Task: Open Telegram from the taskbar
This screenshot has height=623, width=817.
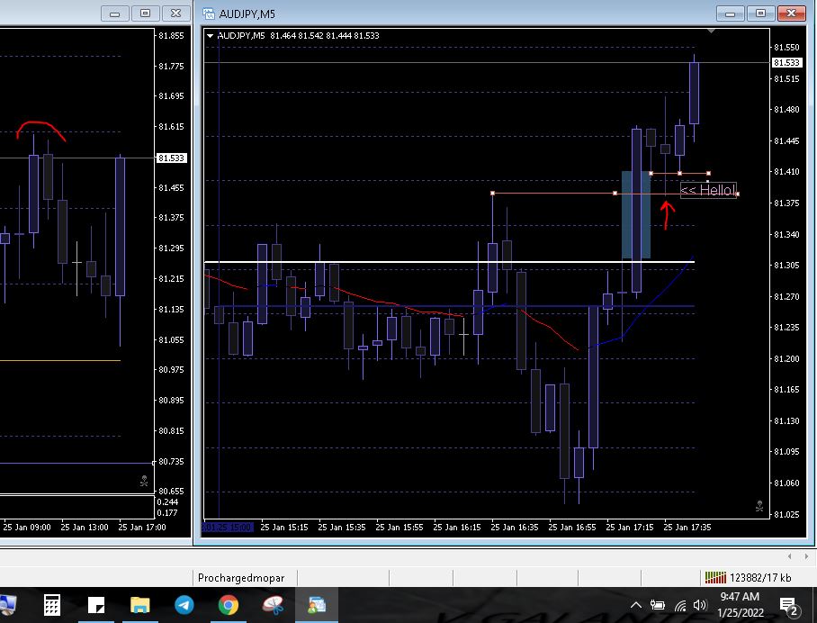Action: pyautogui.click(x=184, y=605)
